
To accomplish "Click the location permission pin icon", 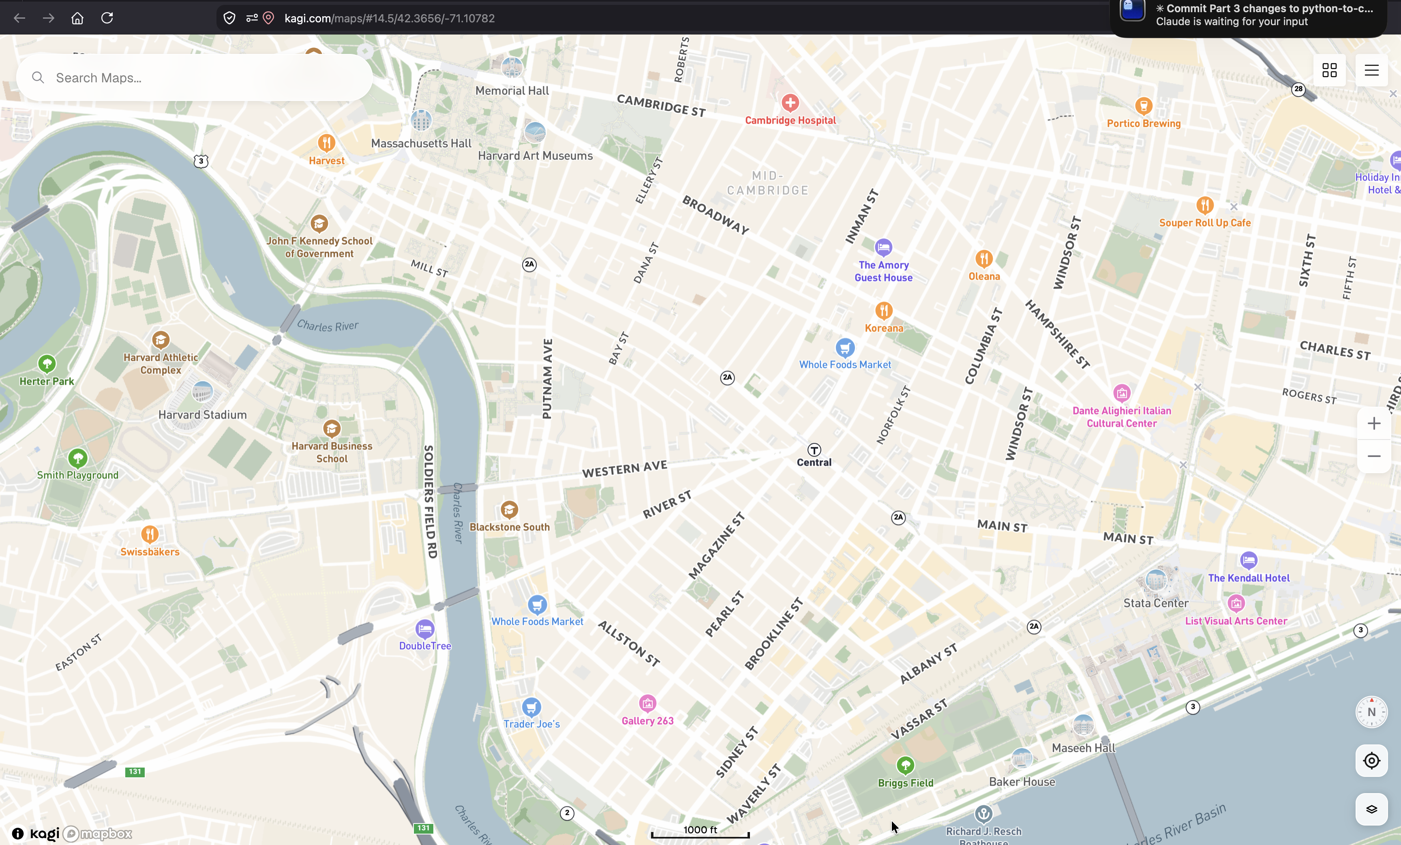I will pos(268,18).
